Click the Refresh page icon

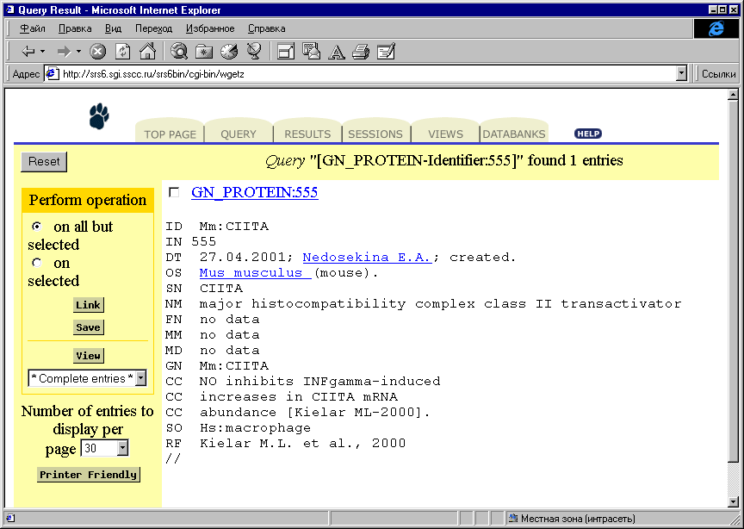pos(123,52)
